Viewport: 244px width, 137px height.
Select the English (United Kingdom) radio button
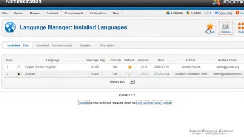coord(19,67)
